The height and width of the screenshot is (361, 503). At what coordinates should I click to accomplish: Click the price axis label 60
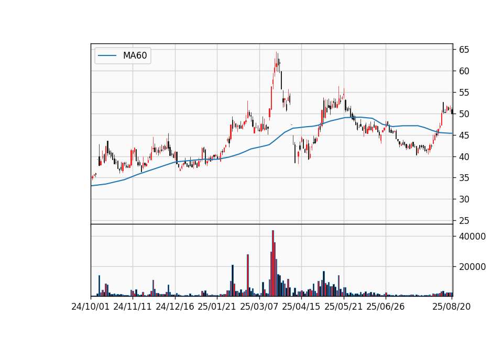click(x=464, y=71)
